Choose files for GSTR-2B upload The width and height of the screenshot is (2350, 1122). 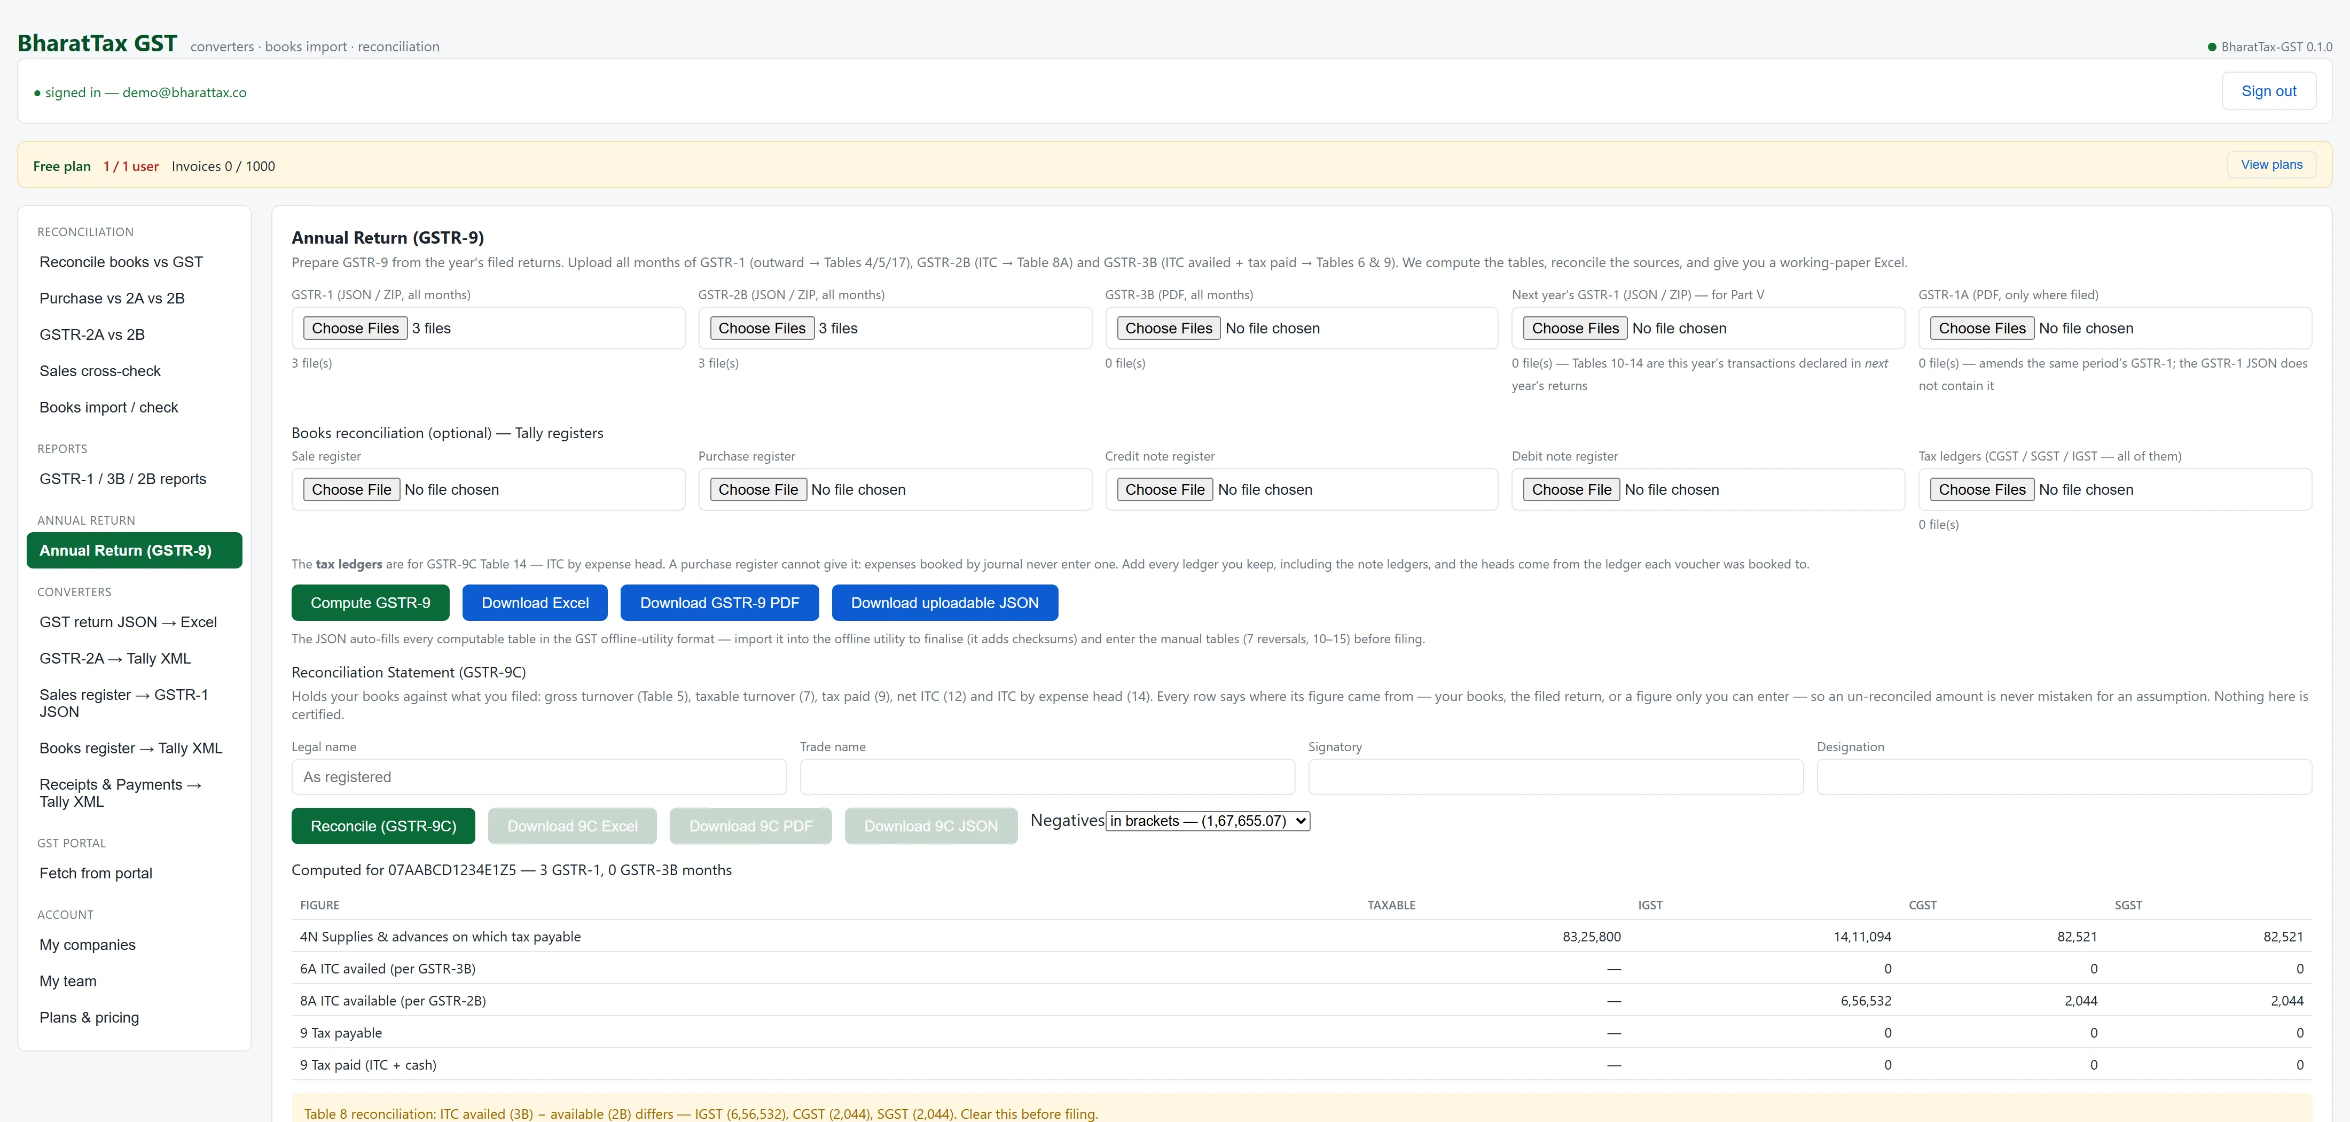(762, 329)
